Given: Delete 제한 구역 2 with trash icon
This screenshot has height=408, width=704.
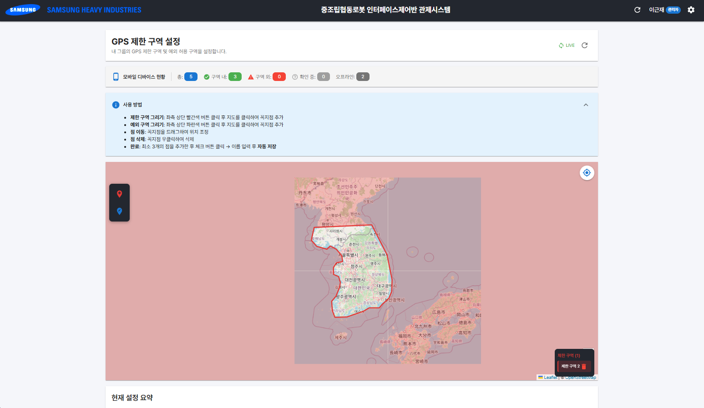Looking at the screenshot, I should [584, 367].
